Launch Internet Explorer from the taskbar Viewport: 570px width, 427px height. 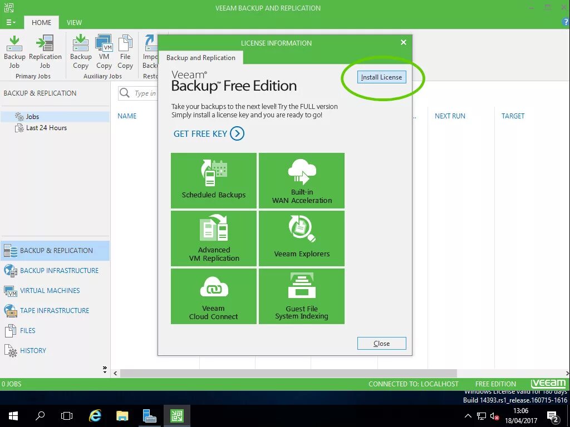click(x=95, y=416)
